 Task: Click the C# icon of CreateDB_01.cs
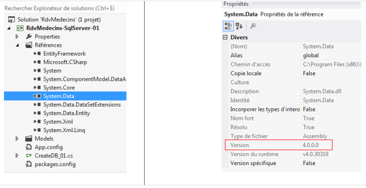pos(29,156)
